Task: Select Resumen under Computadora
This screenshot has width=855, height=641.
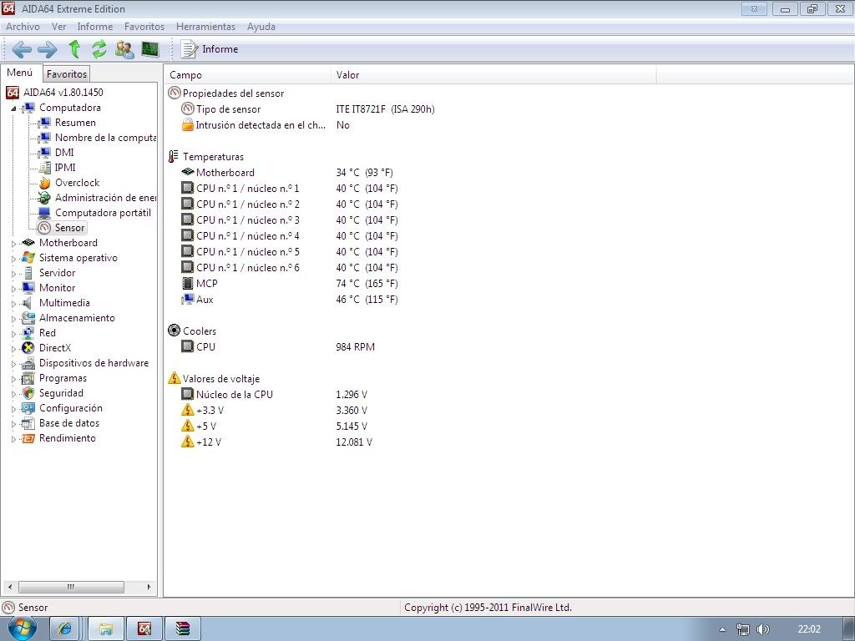Action: coord(75,123)
